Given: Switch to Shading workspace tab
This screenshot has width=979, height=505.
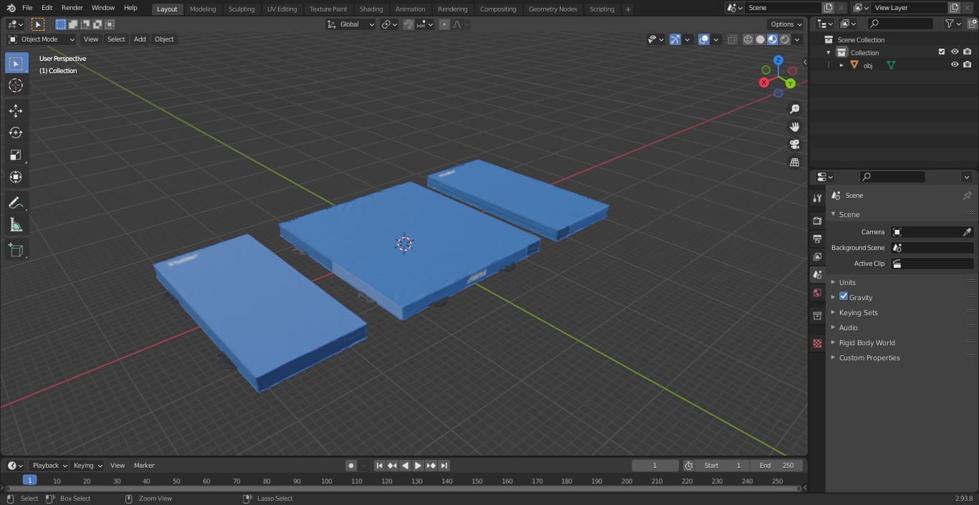Looking at the screenshot, I should pos(371,9).
